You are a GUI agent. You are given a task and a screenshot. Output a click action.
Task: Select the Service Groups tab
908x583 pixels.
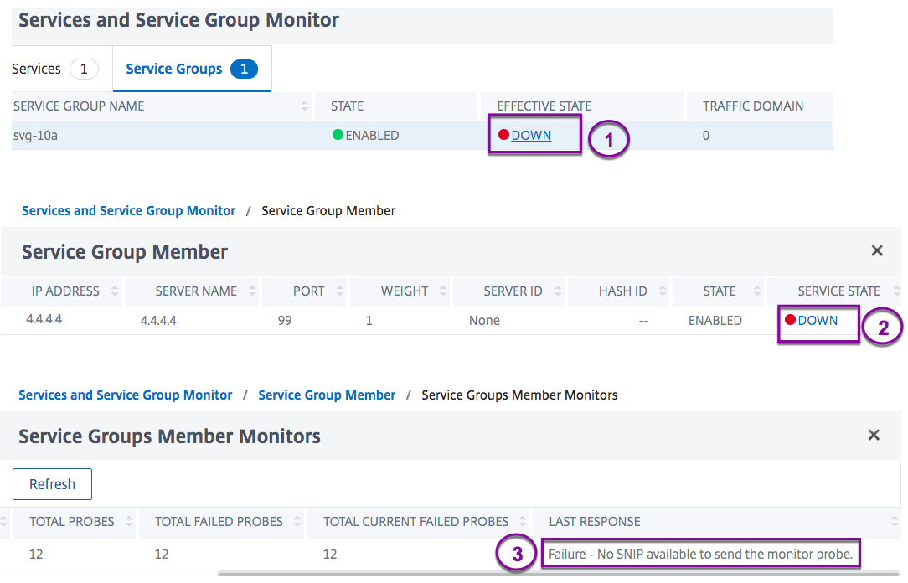click(x=192, y=69)
